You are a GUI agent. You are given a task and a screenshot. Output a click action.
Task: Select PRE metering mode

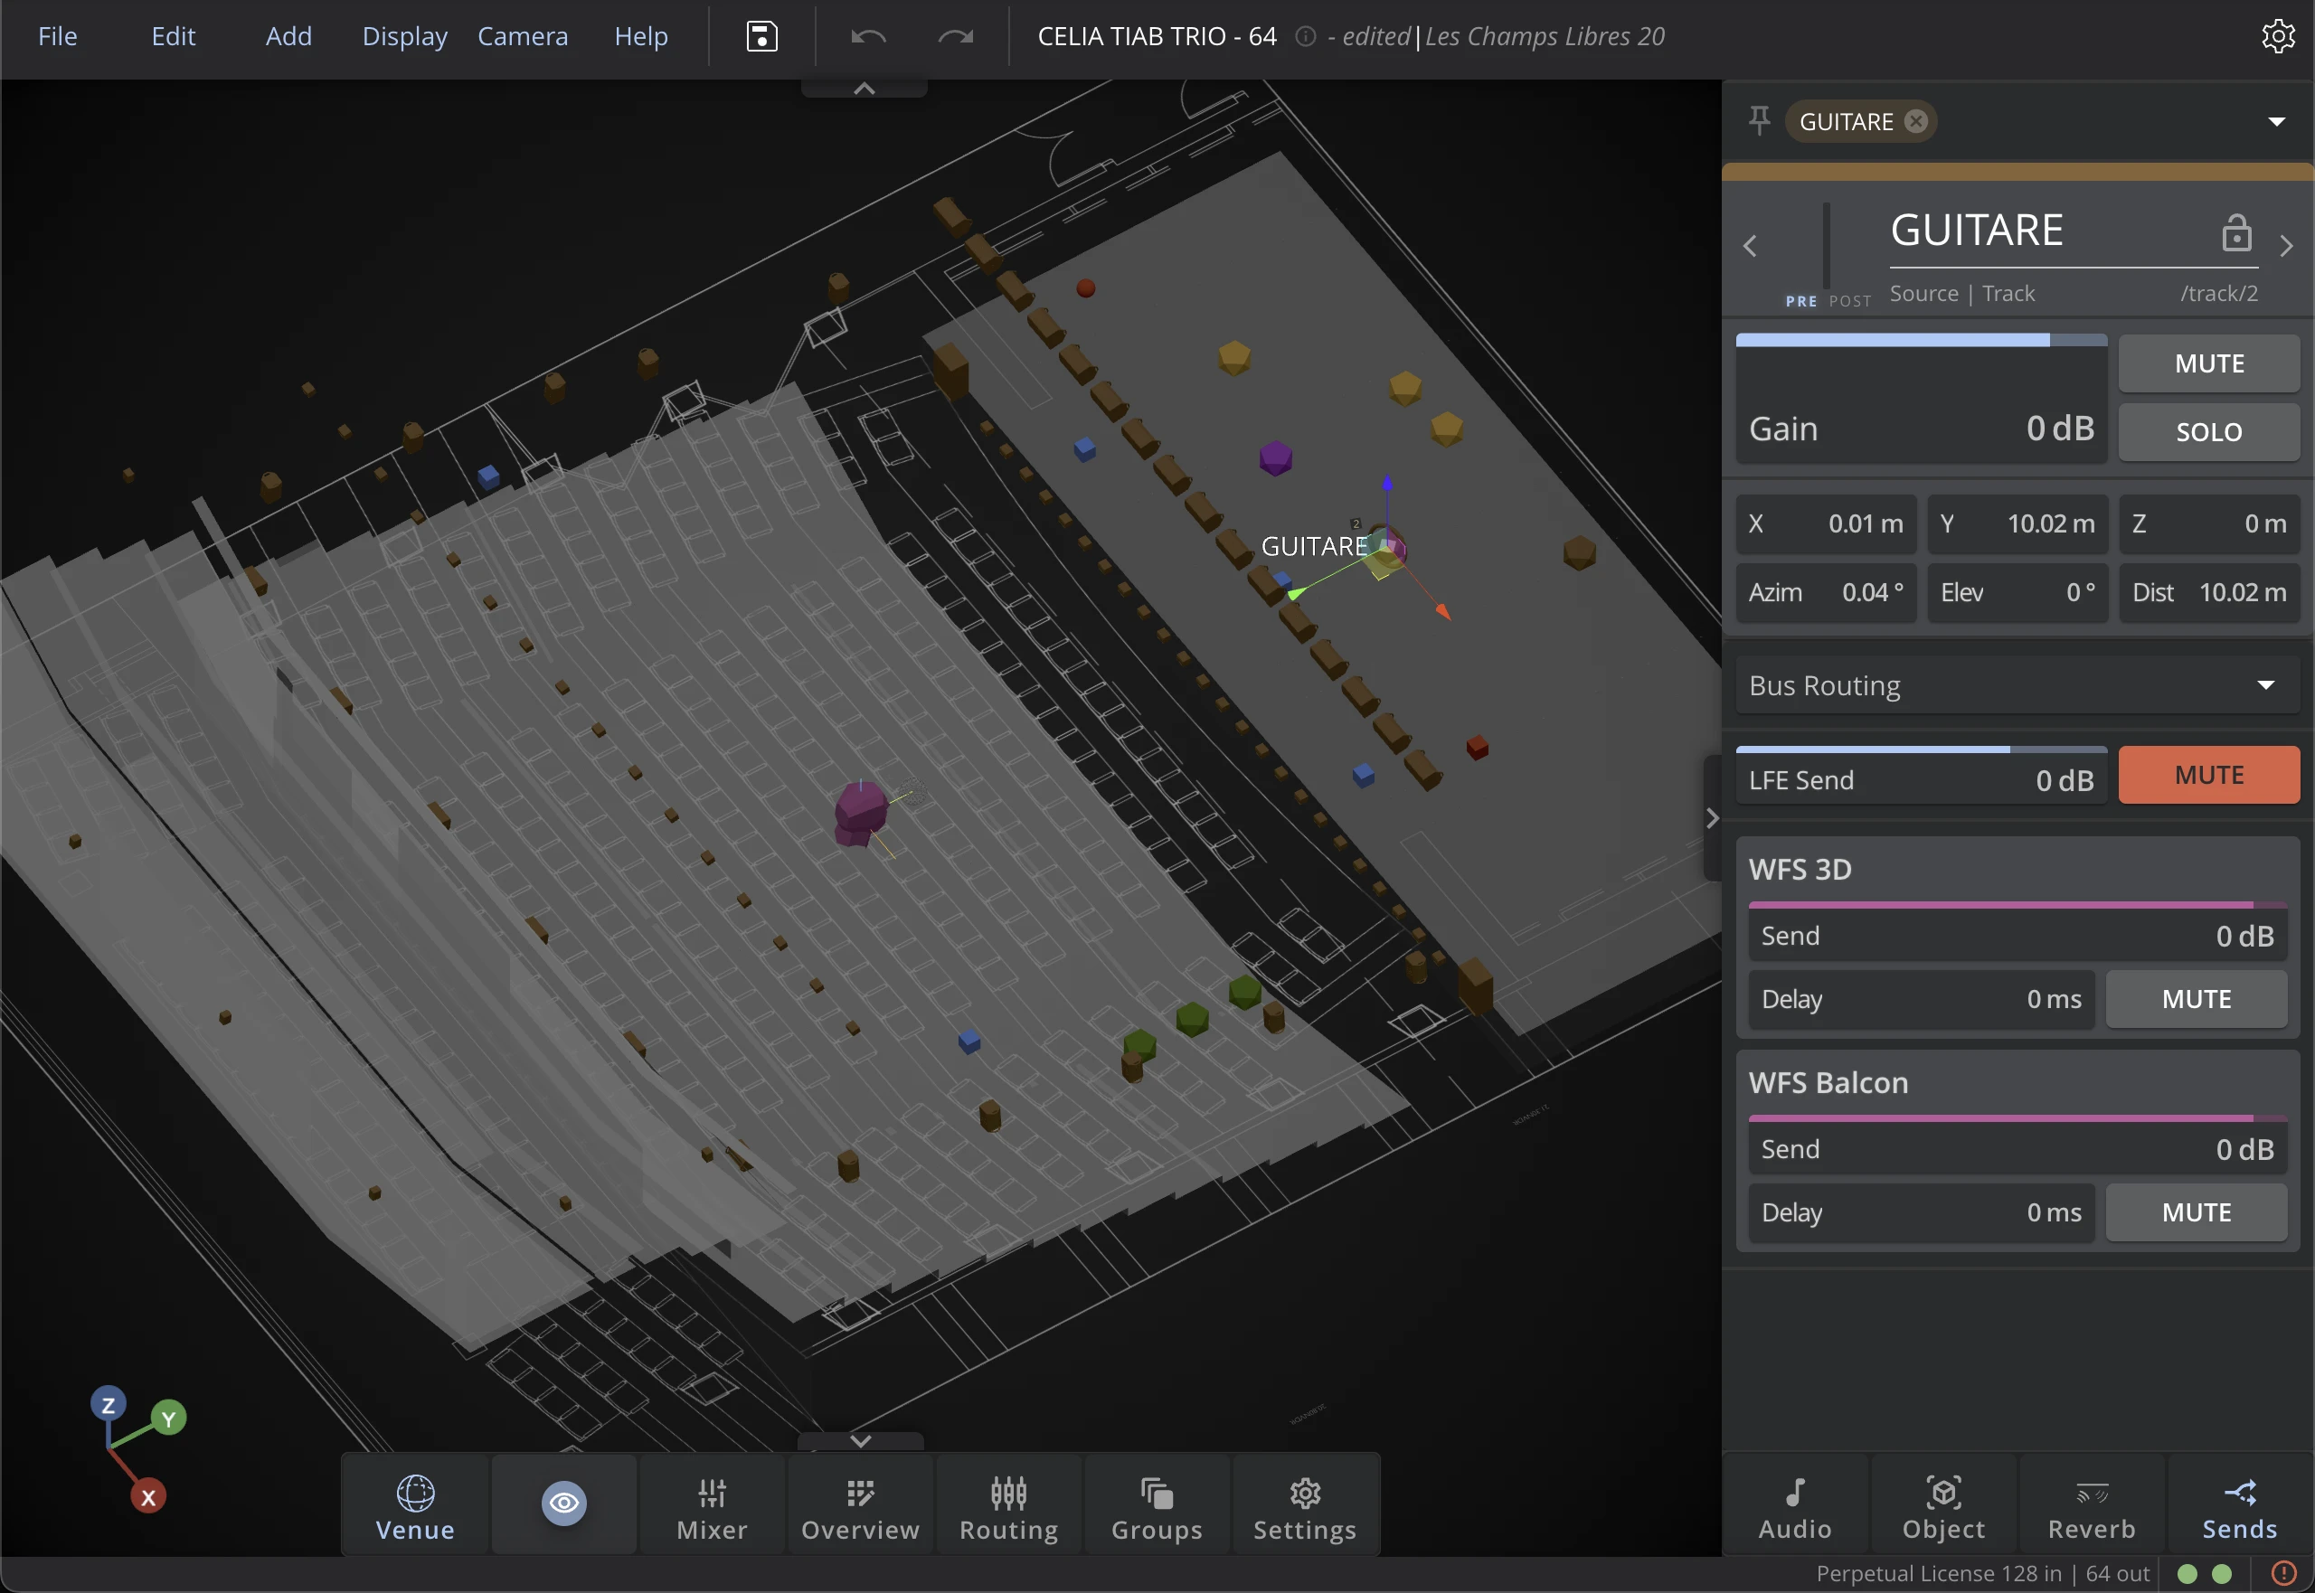coord(1800,301)
